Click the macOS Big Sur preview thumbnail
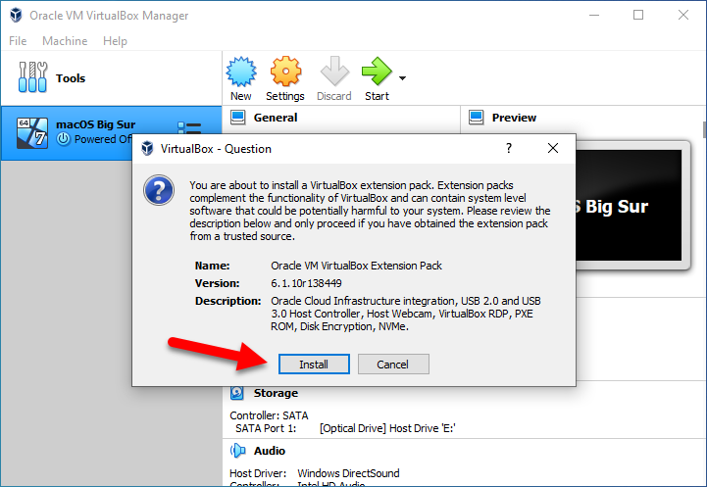The width and height of the screenshot is (707, 487). pyautogui.click(x=628, y=206)
